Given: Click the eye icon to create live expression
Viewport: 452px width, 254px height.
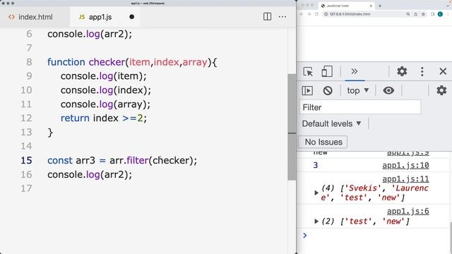Looking at the screenshot, I should click(388, 90).
